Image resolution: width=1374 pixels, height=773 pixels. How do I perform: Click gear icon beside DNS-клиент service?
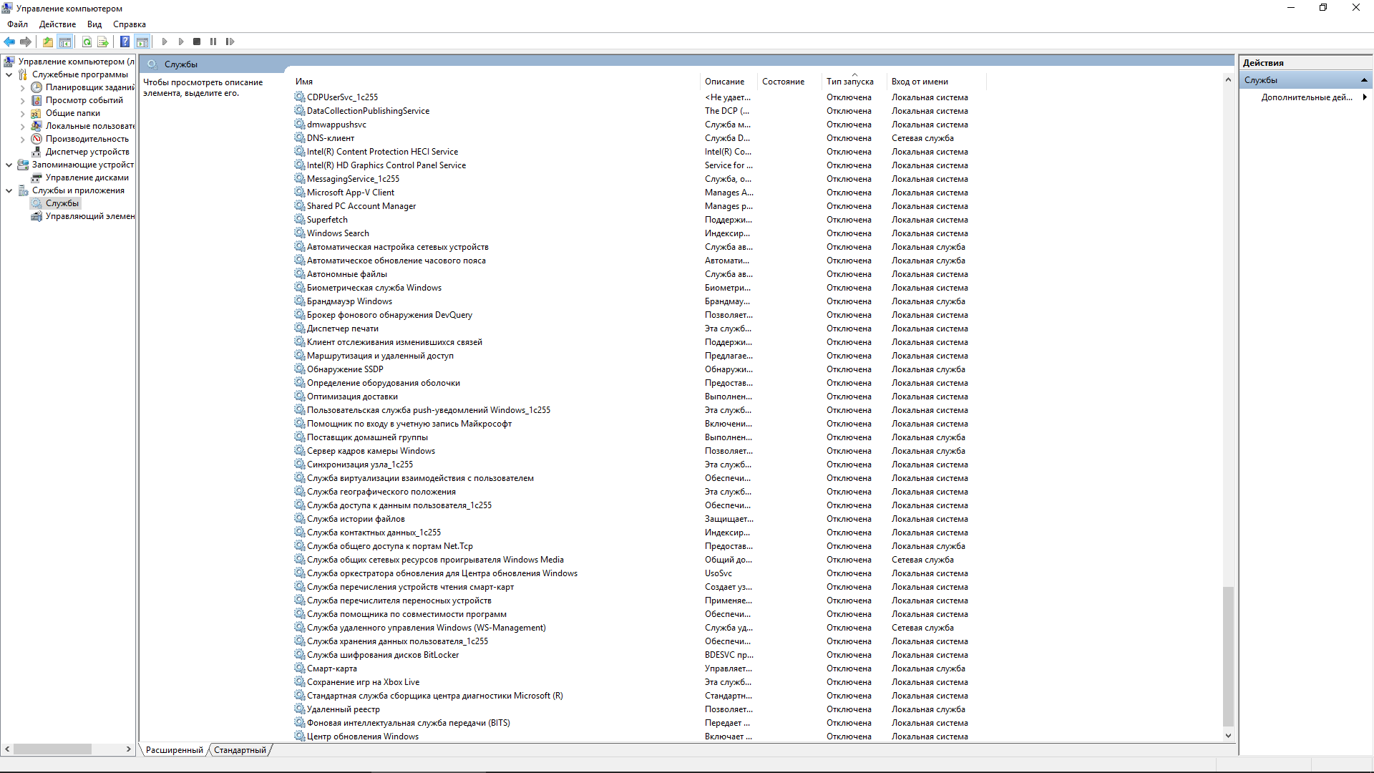click(300, 138)
